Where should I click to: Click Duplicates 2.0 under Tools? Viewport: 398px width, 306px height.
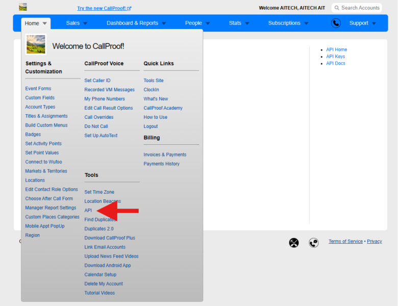[x=99, y=228]
